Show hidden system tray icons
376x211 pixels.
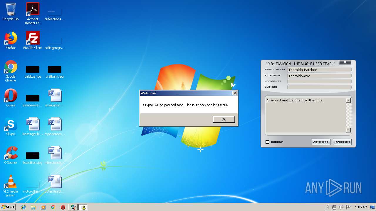tap(328, 207)
